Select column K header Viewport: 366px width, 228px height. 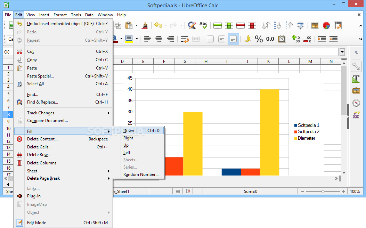[x=268, y=62]
